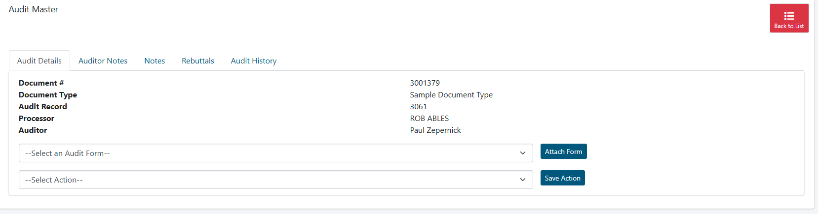Screen dimensions: 818x214
Task: Click the chevron arrow of the Audit Form selector
Action: coord(523,153)
